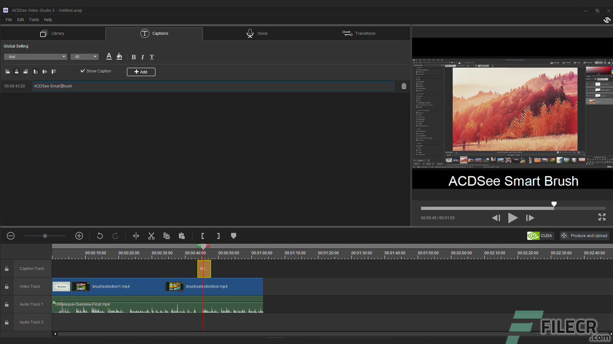This screenshot has width=613, height=344.
Task: Align caption to horizontal center
Action: pyautogui.click(x=17, y=72)
